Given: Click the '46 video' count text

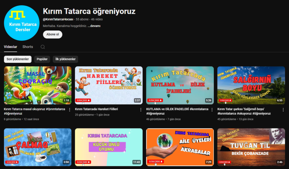Looking at the screenshot, I should point(97,19).
